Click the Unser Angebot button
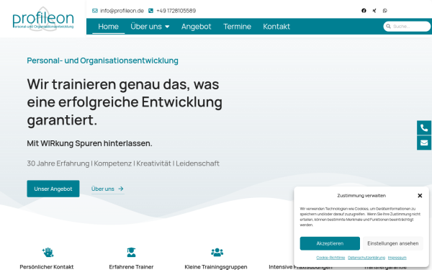The image size is (432, 270). pos(53,189)
